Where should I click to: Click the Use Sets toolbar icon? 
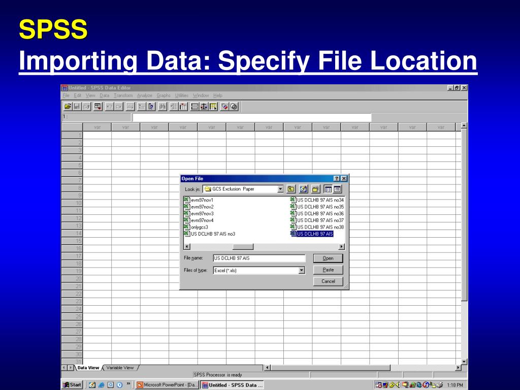234,107
